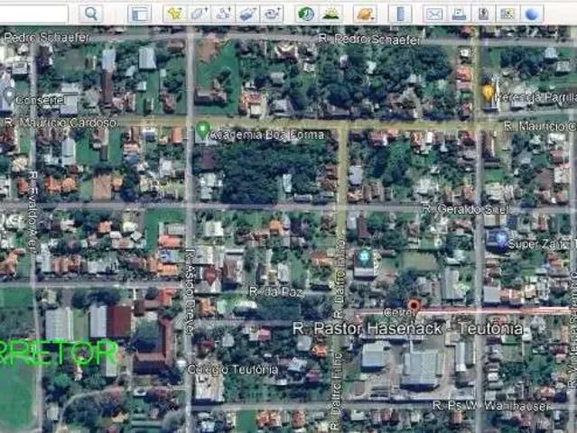Click the Record a Tour icon
This screenshot has height=433, width=577.
[x=272, y=14]
